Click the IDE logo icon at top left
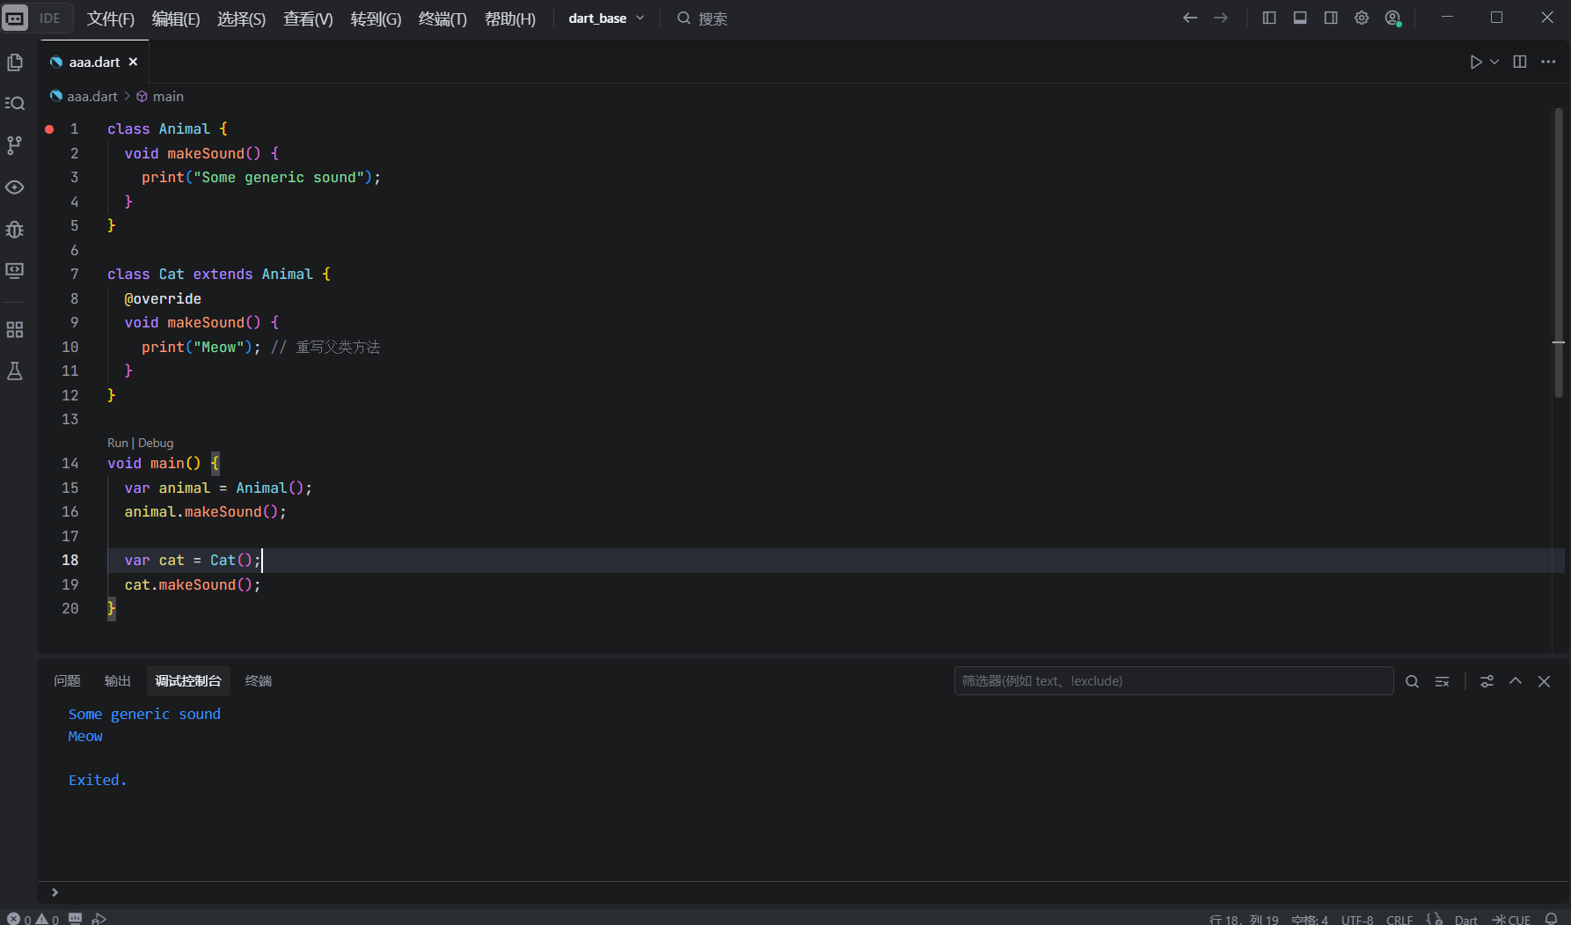This screenshot has width=1571, height=925. pos(15,18)
